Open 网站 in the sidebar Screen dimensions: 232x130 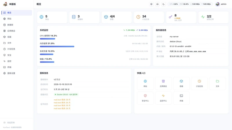click(17, 19)
